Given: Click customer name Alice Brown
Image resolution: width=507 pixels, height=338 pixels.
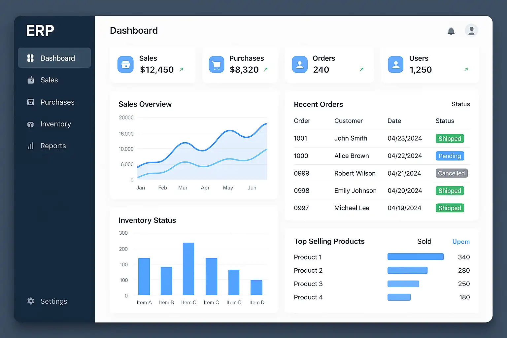Looking at the screenshot, I should click(352, 156).
